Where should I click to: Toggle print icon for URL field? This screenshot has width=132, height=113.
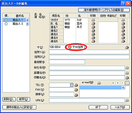(x=127, y=100)
